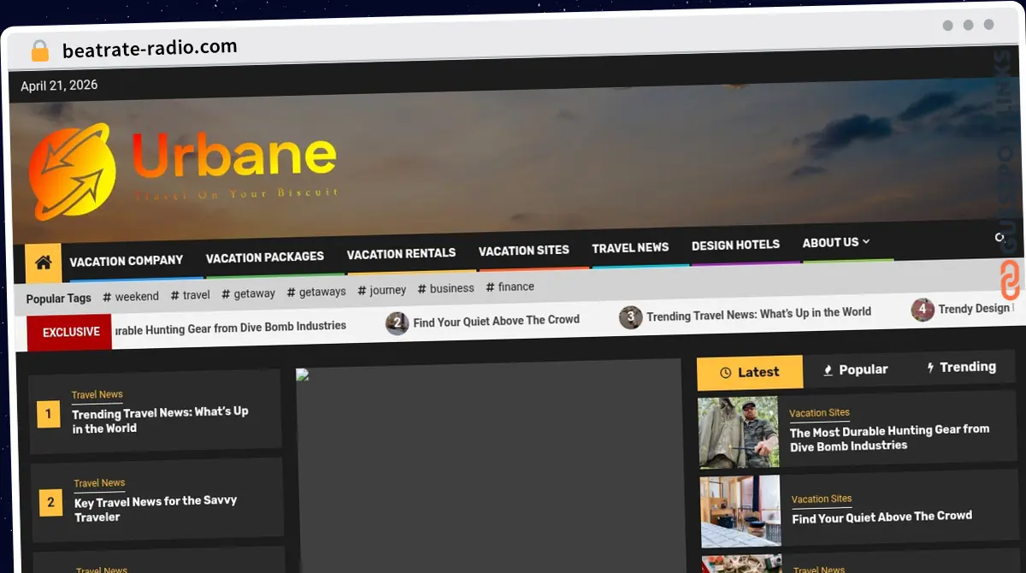Click the home icon in navigation bar
Image resolution: width=1026 pixels, height=573 pixels.
click(x=43, y=263)
